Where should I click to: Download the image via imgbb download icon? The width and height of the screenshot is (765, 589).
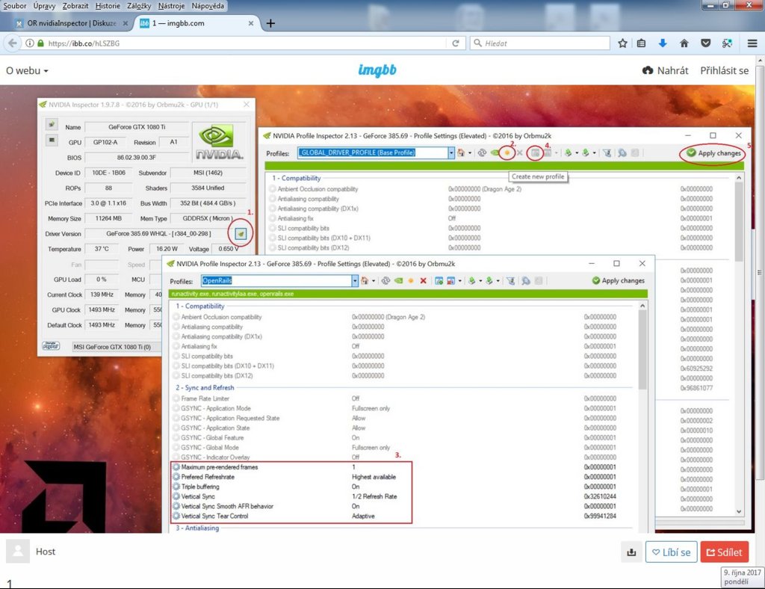pyautogui.click(x=631, y=552)
